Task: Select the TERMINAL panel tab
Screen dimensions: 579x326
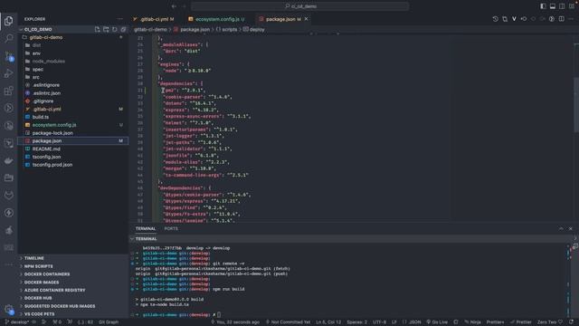Action: pyautogui.click(x=146, y=228)
